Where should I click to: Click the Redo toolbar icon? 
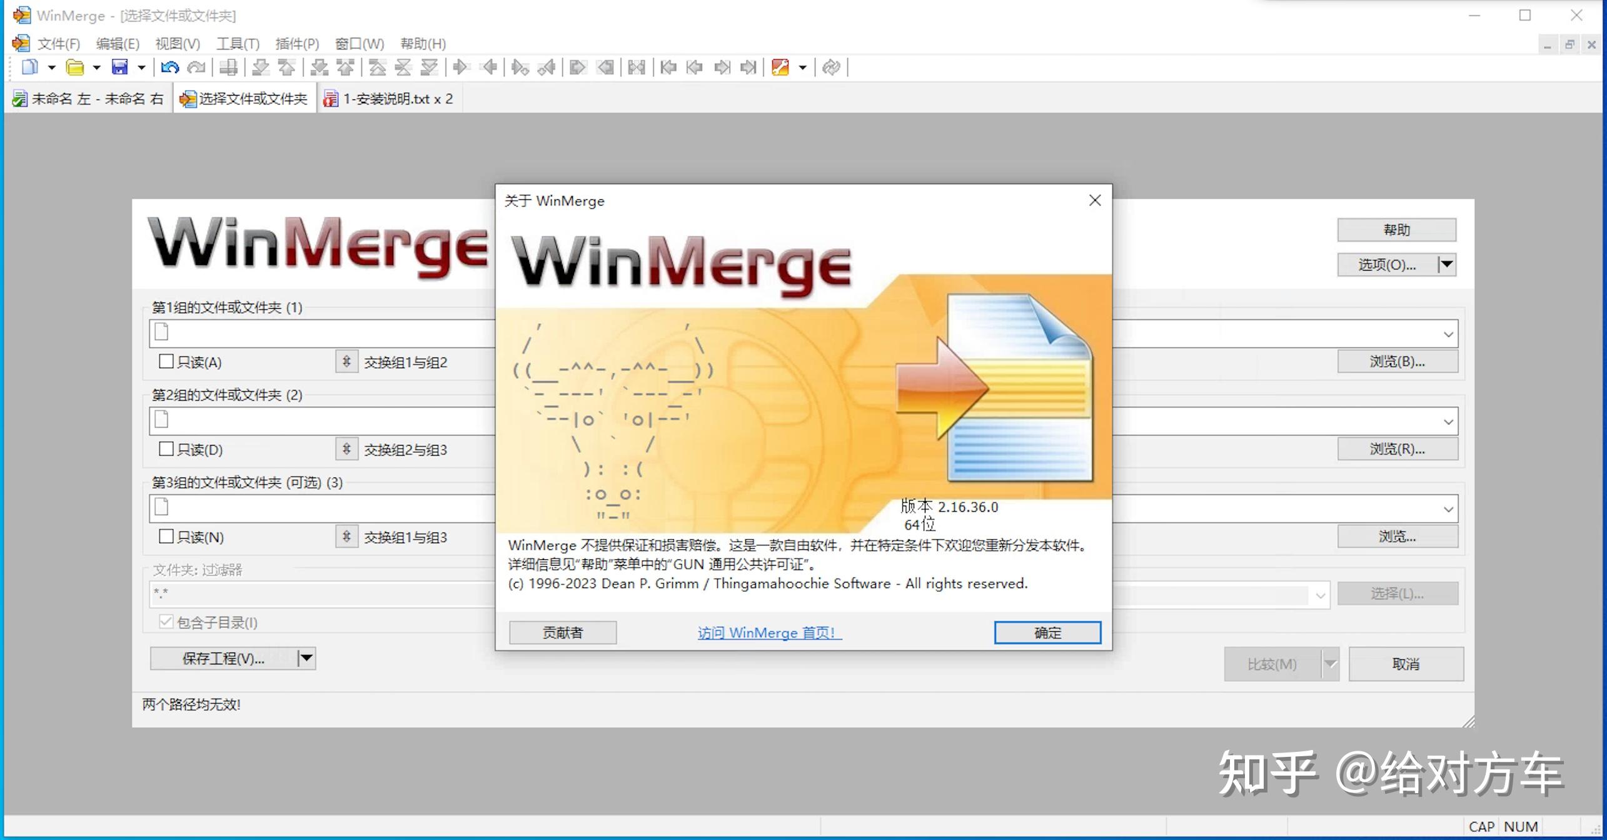197,67
